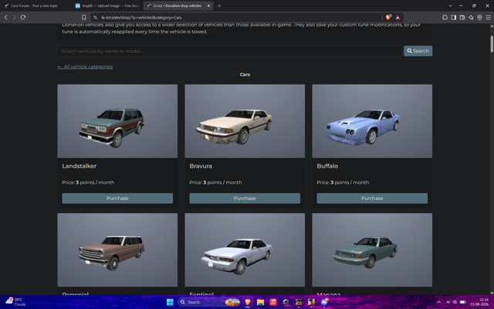Click the Cars category heading

click(x=245, y=74)
